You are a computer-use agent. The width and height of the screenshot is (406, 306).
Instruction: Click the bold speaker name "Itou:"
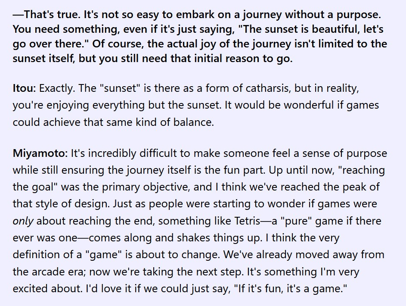(x=24, y=89)
